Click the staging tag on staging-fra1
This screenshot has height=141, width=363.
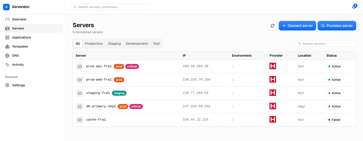119,93
